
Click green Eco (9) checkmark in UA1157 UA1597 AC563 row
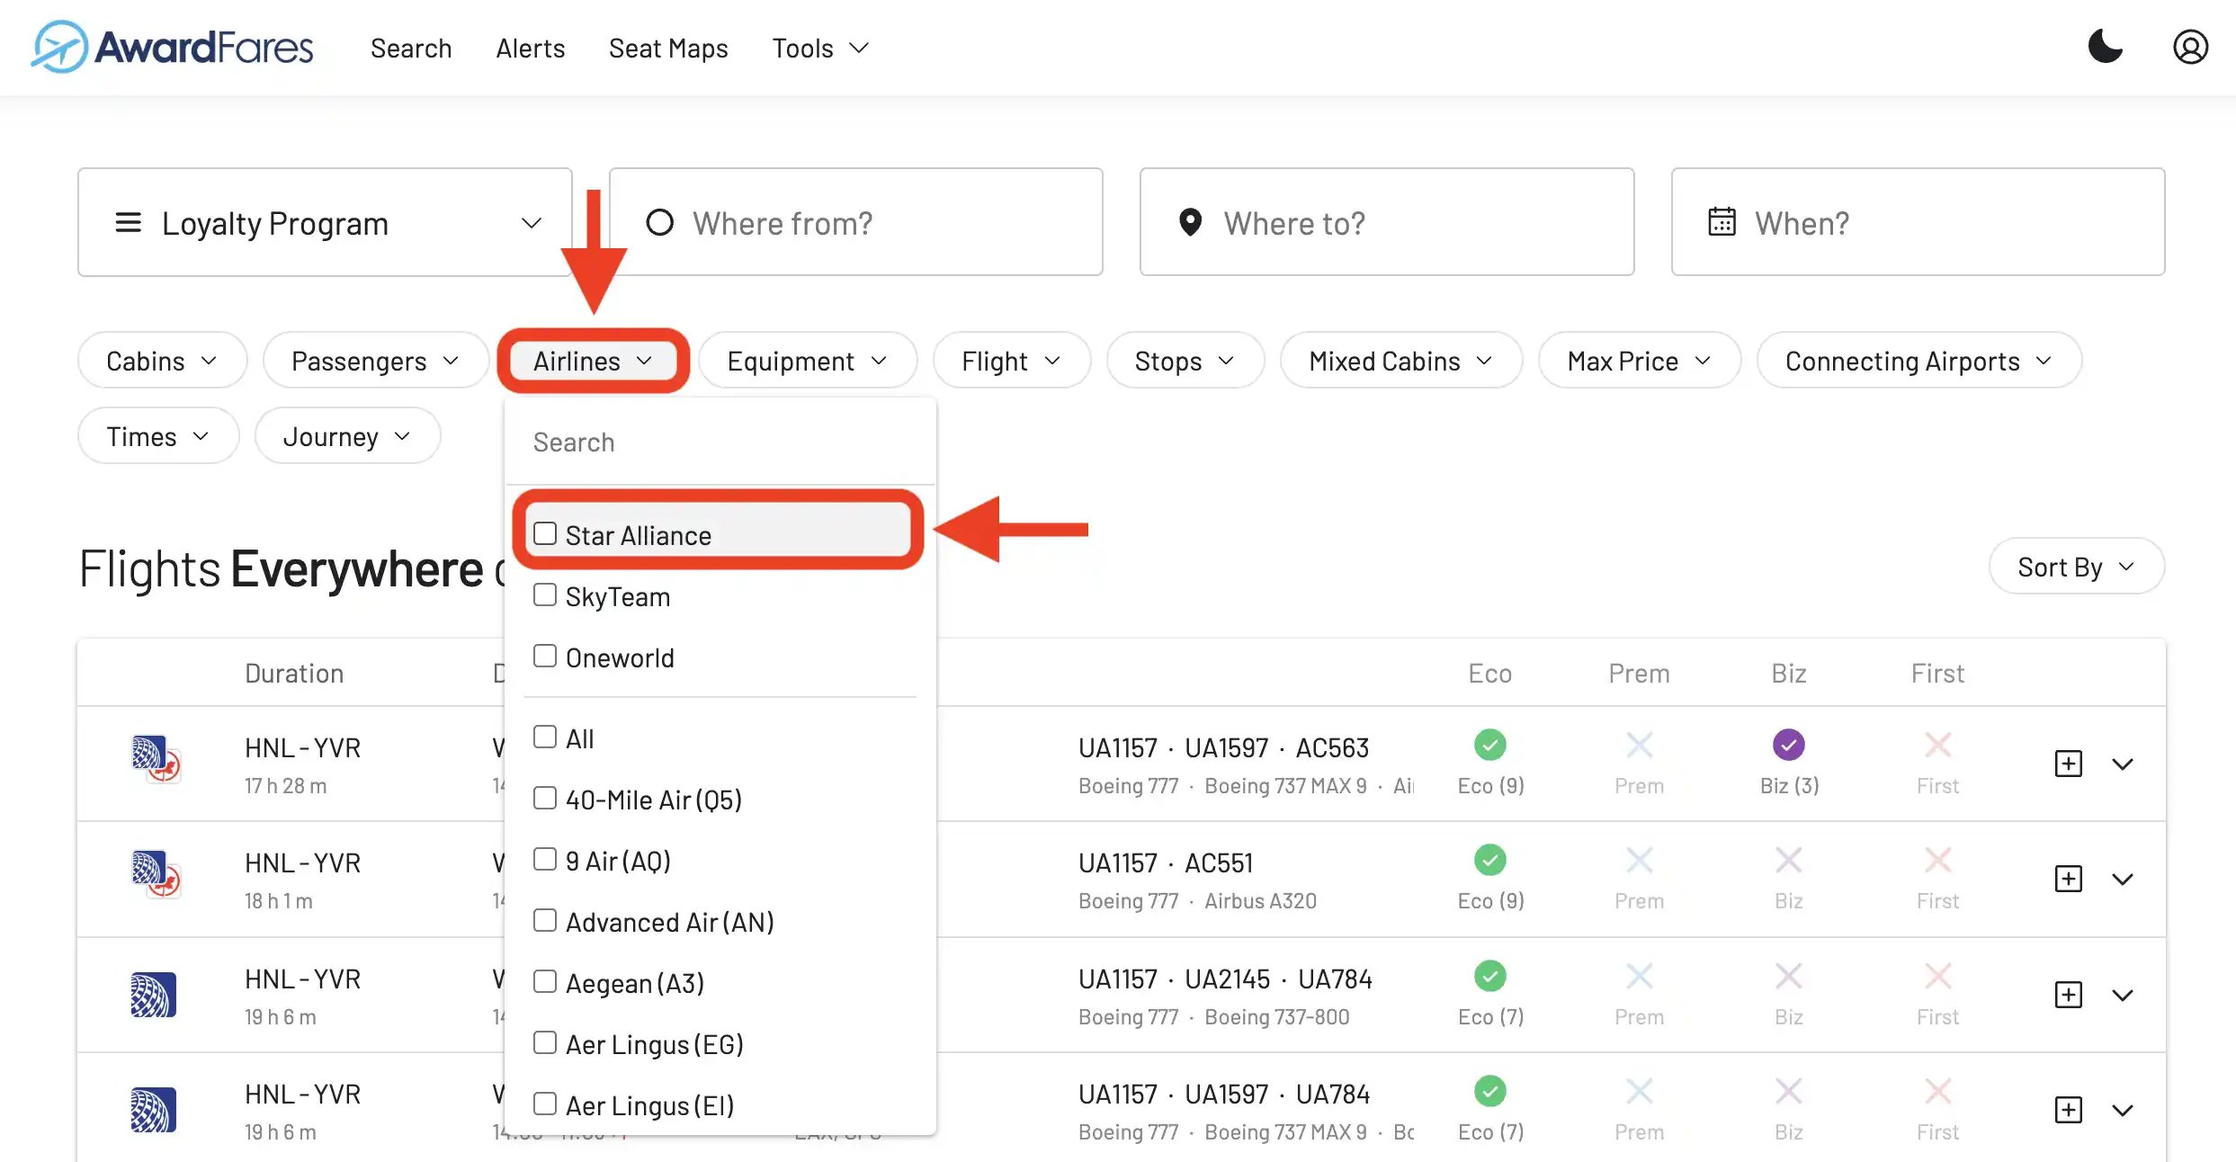point(1490,745)
